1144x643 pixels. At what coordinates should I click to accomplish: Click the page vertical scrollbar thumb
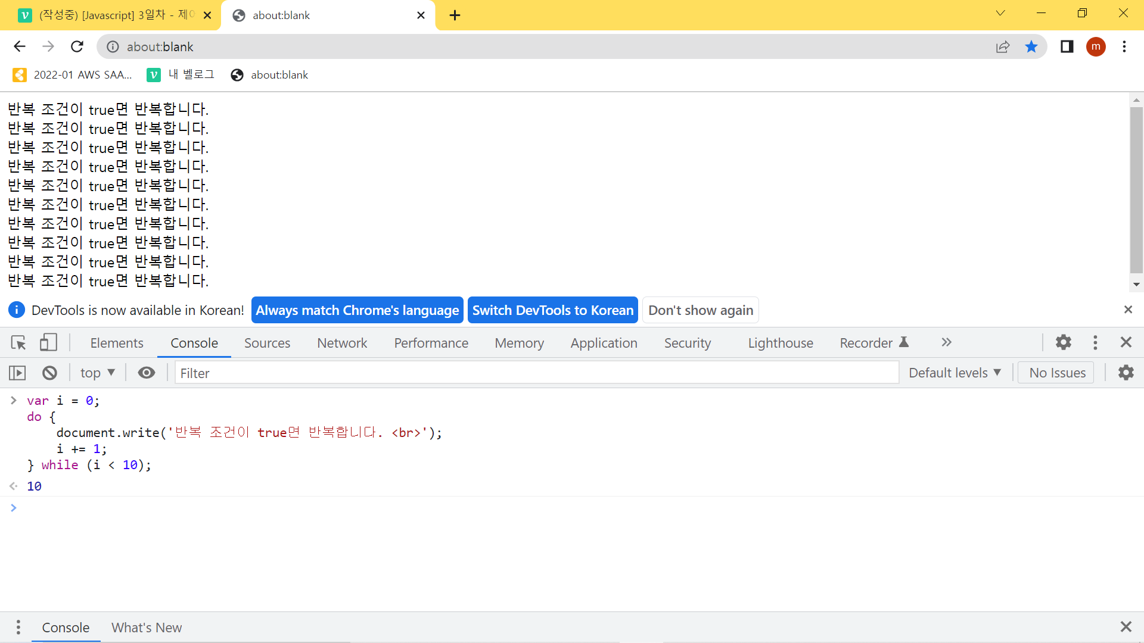(x=1136, y=189)
